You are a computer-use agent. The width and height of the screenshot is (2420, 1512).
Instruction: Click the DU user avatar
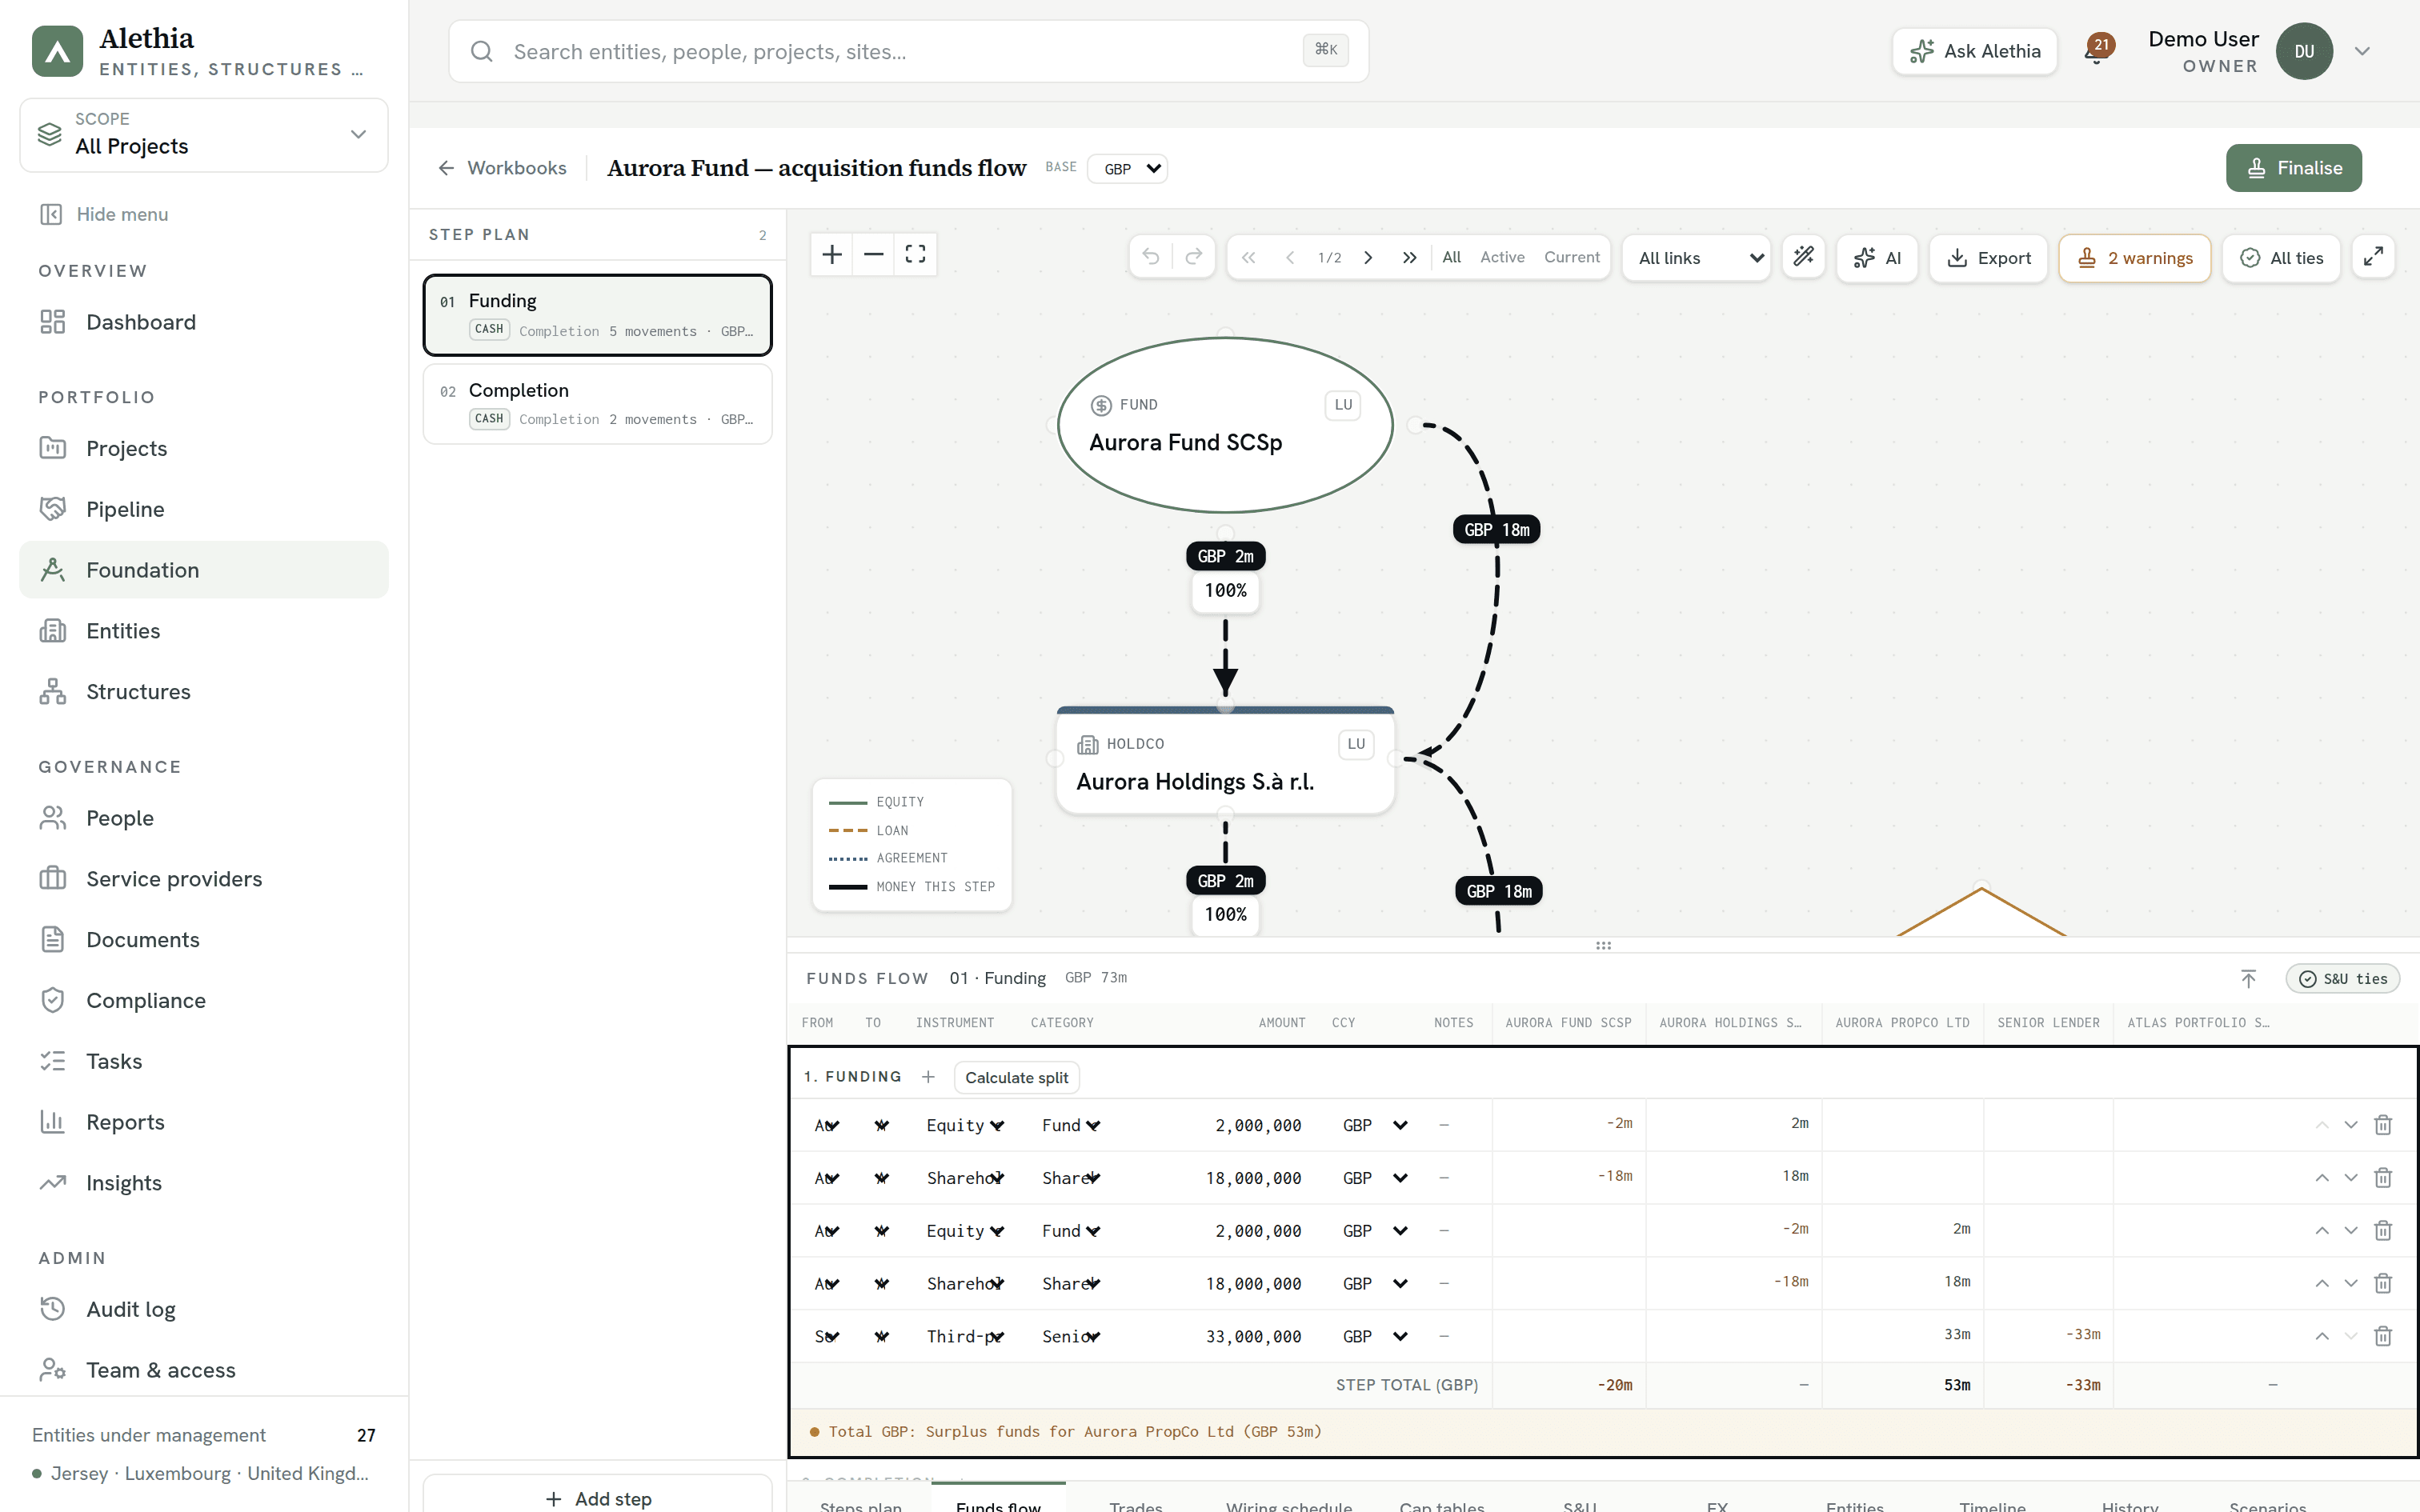(x=2304, y=51)
